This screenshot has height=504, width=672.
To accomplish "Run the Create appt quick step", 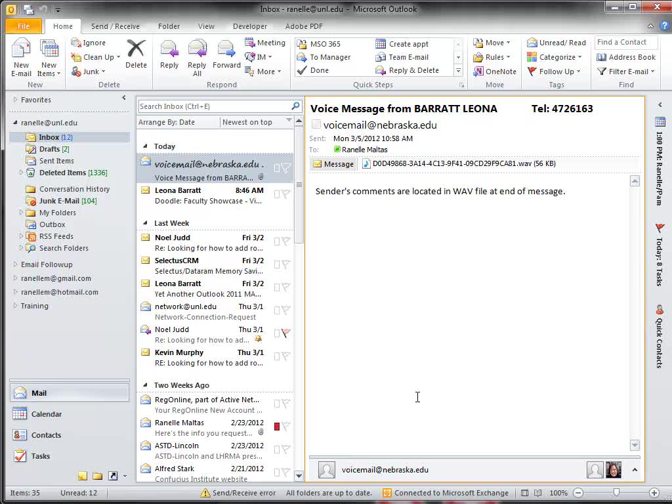I will 402,44.
